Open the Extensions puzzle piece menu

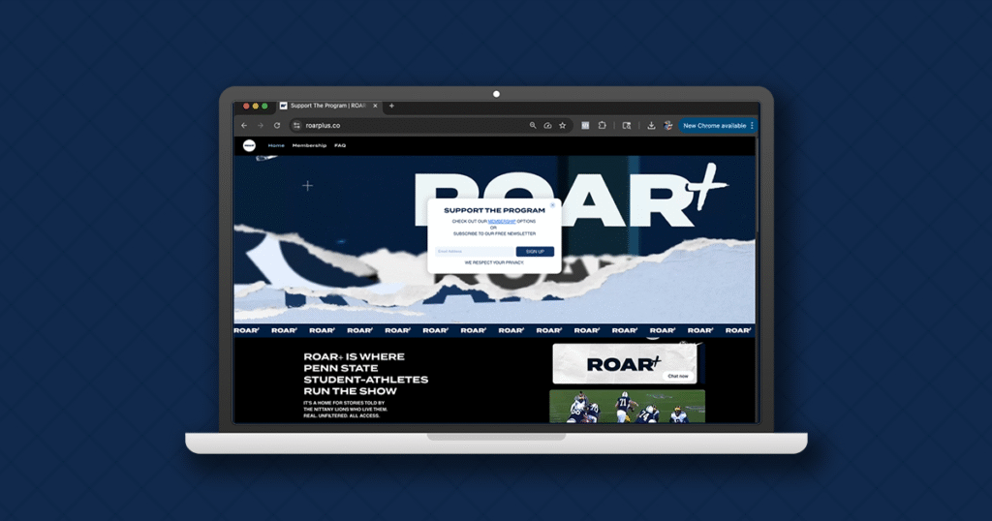point(602,125)
